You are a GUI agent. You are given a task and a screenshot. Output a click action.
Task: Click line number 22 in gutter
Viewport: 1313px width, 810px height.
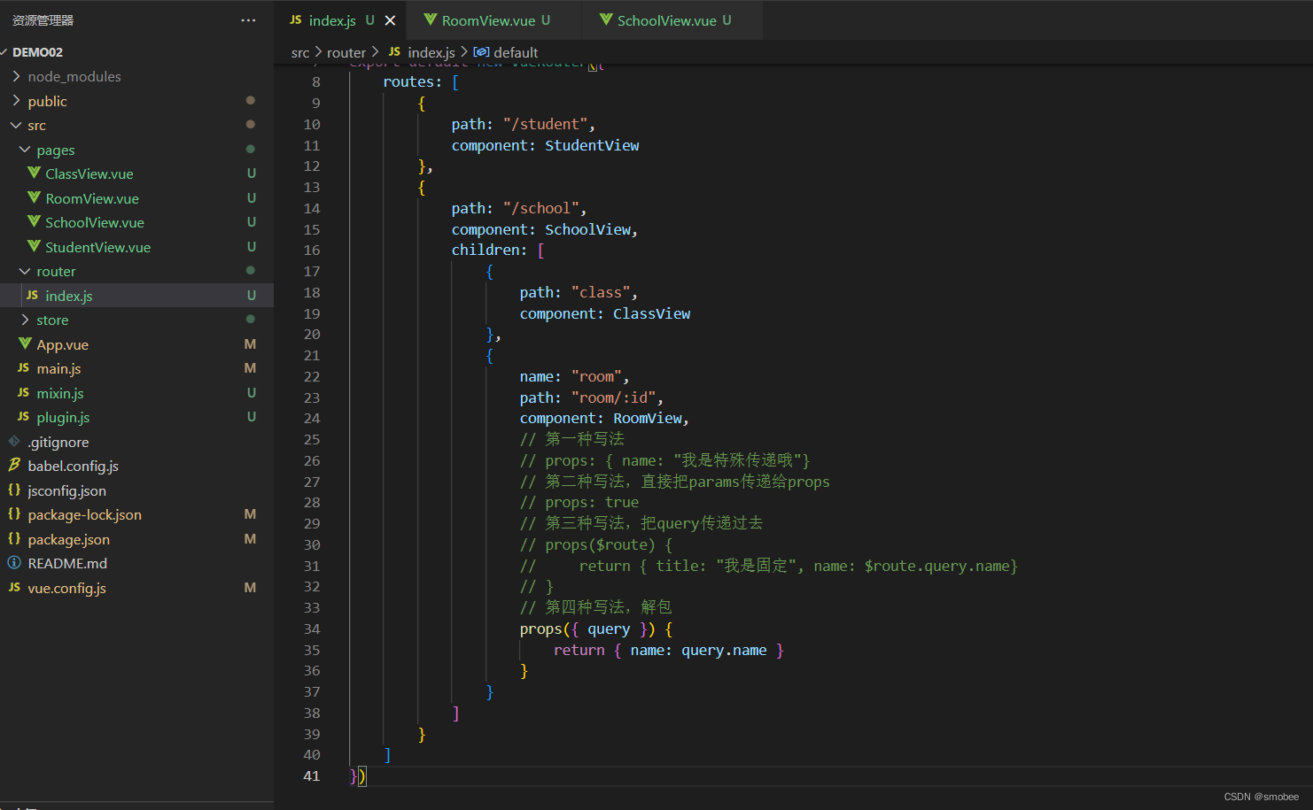tap(312, 377)
